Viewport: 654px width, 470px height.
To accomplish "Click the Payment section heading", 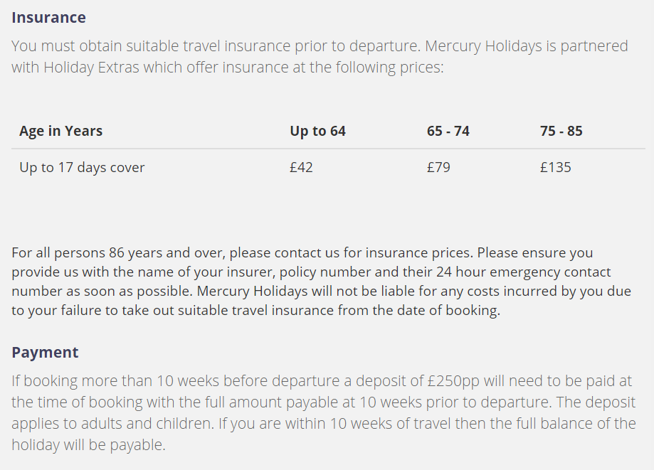I will (x=45, y=353).
